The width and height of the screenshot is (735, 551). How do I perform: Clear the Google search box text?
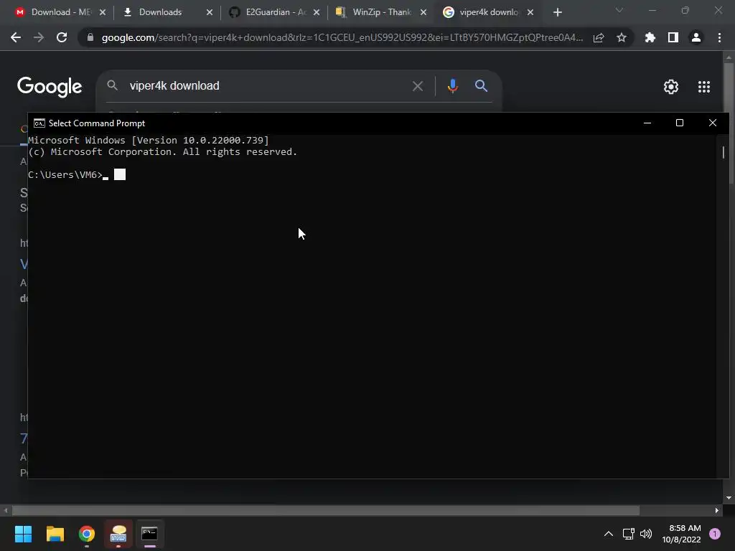tap(418, 86)
